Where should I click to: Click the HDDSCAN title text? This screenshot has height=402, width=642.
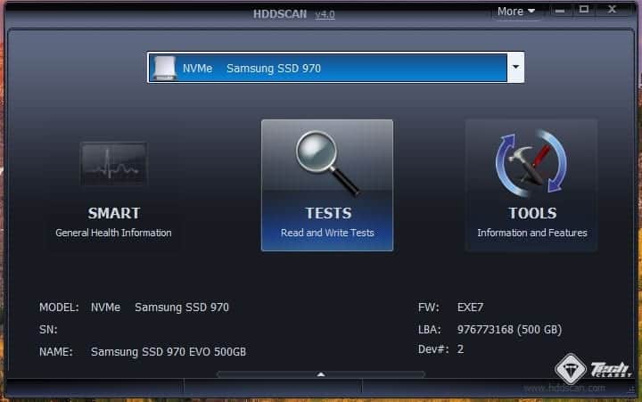pos(280,14)
